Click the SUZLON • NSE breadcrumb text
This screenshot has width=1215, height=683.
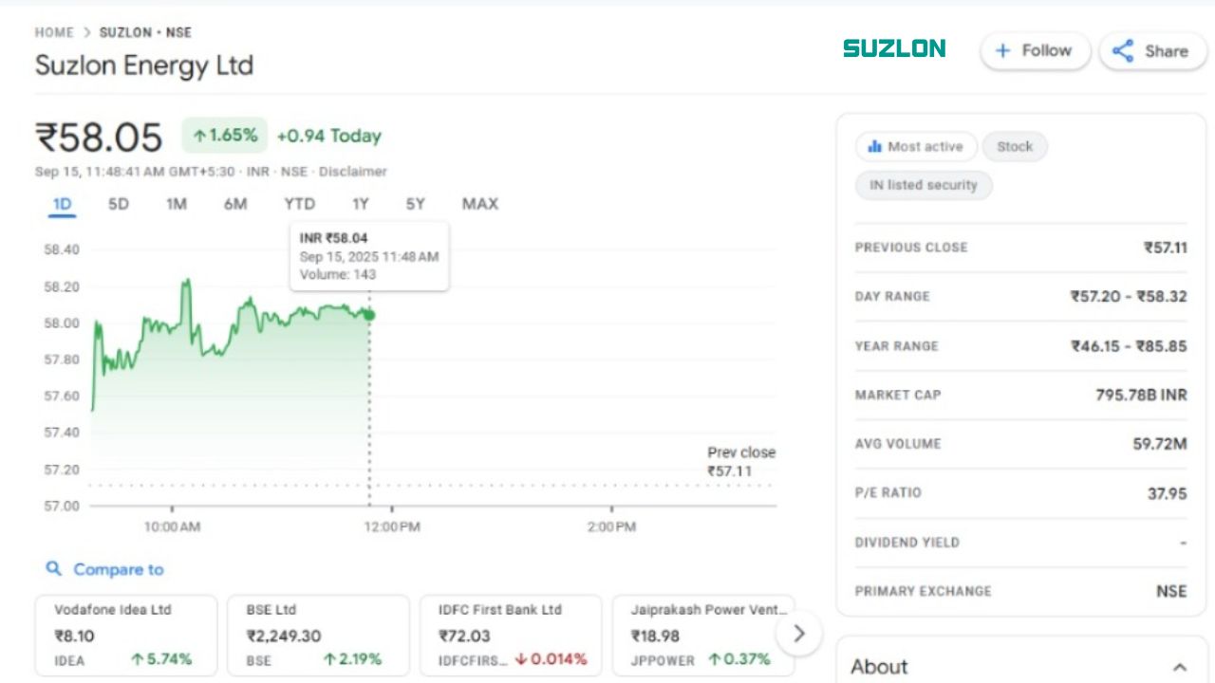145,32
